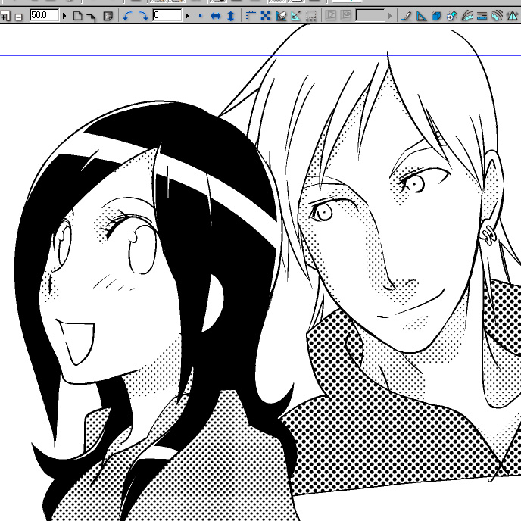Toggle the blue checkered grid icon
This screenshot has width=521, height=521.
click(266, 16)
